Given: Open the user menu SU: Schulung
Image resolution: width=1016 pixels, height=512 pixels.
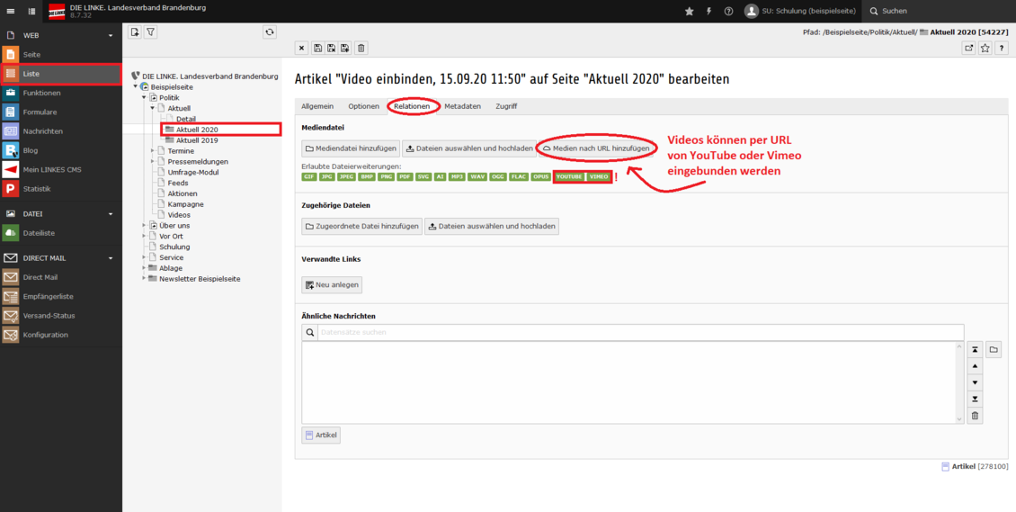Looking at the screenshot, I should pos(800,11).
